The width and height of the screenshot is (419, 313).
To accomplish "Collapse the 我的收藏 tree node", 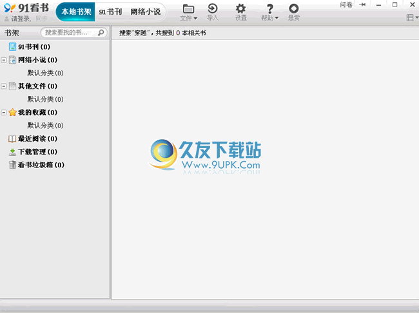I will coord(4,113).
